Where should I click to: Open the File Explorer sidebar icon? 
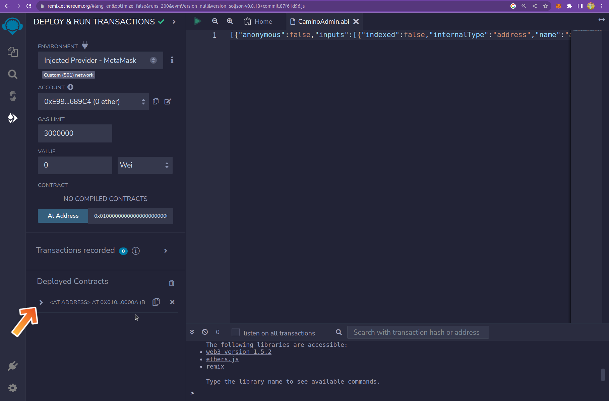pos(12,52)
